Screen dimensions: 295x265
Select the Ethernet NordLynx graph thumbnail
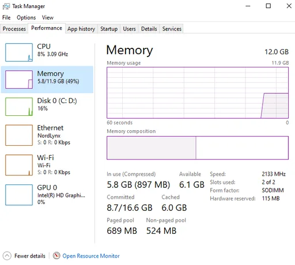[19, 135]
